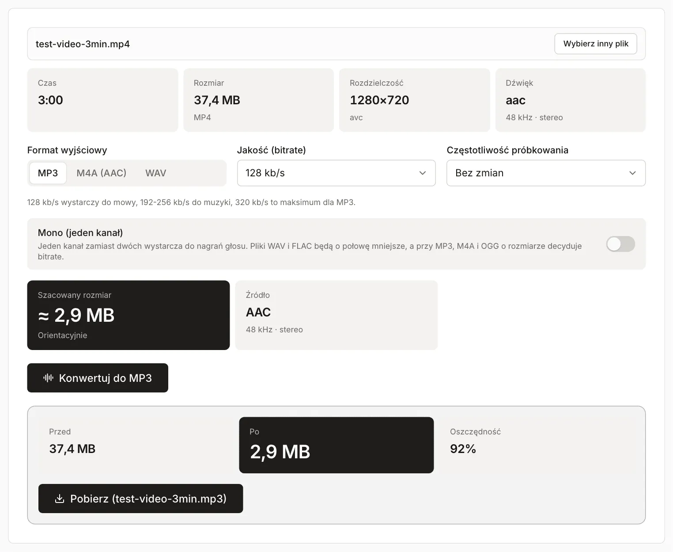Click the Oszczędność value 92%
The width and height of the screenshot is (673, 552).
coord(463,449)
